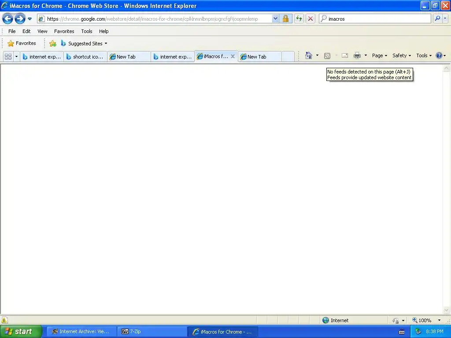This screenshot has width=451, height=338.
Task: Go back with the Back arrow button
Action: point(7,19)
